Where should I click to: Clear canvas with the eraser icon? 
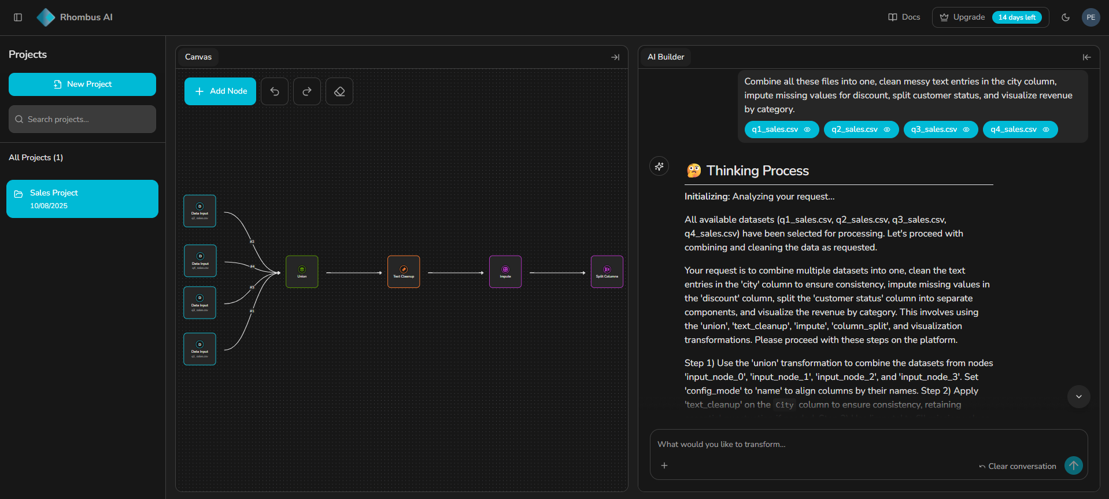click(x=339, y=91)
